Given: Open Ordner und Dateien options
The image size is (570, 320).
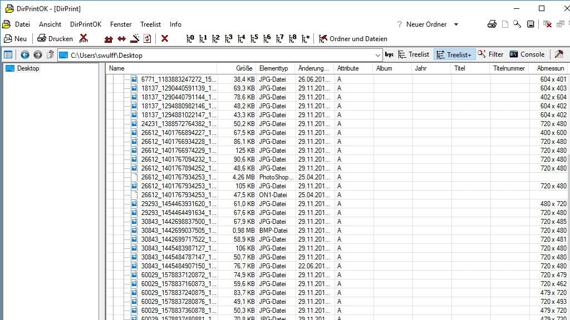Looking at the screenshot, I should 353,39.
